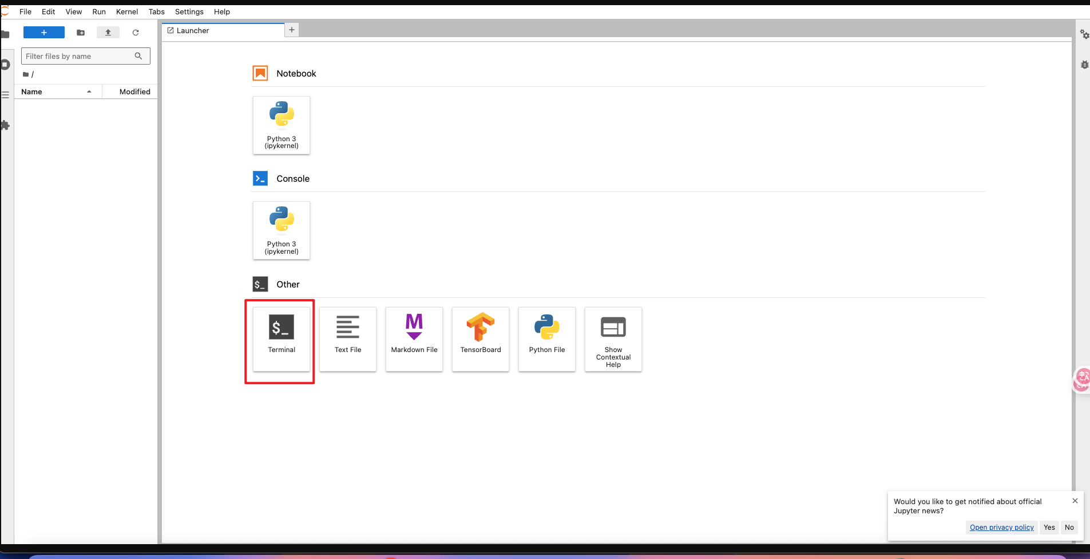Decline Jupyter news notifications with No
The width and height of the screenshot is (1090, 559).
[x=1069, y=528]
